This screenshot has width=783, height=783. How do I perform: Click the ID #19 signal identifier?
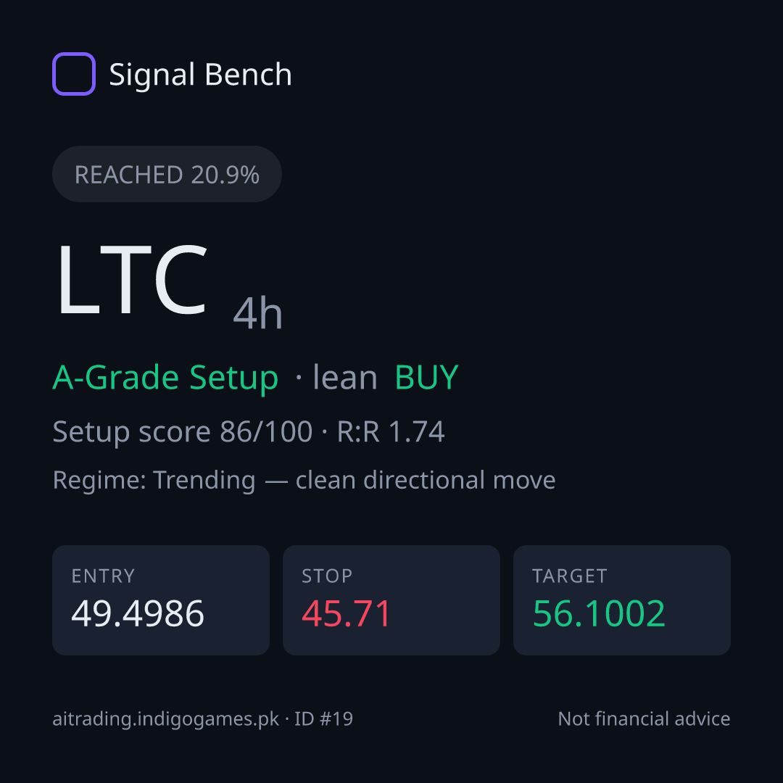tap(323, 719)
